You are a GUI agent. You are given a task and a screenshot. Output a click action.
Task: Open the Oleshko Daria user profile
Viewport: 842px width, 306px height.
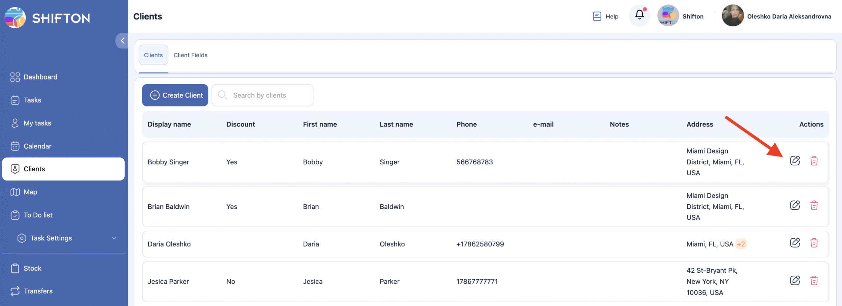pos(776,16)
